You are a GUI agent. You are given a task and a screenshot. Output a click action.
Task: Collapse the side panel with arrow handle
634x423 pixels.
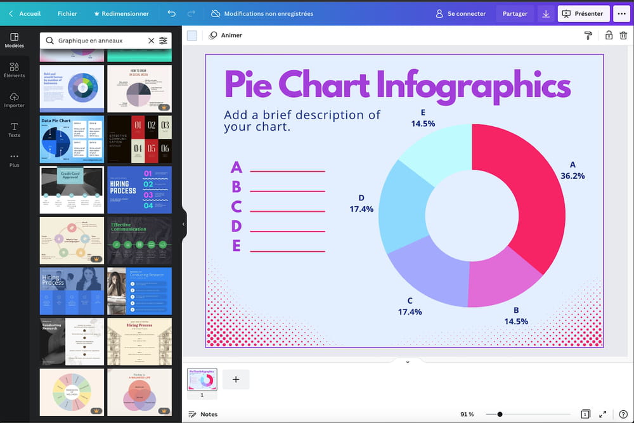(183, 224)
